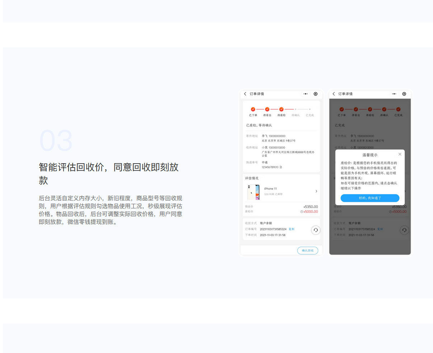This screenshot has height=353, width=433.
Task: Click heading 智能评估回收价,同意回收即刻放款
Action: coord(109,174)
